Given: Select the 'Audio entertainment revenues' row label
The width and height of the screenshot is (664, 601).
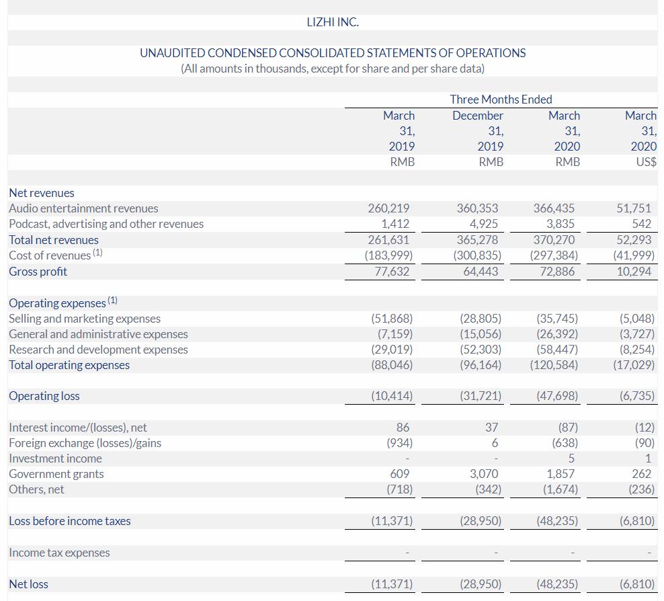Looking at the screenshot, I should 83,208.
